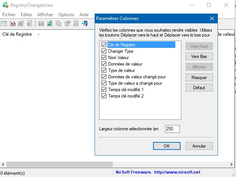
Task: Select Type de valeur a changé pour row text
Action: pos(135,83)
